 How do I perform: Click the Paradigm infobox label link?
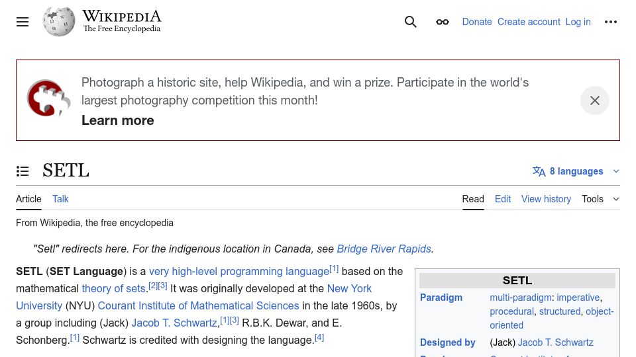coord(441,297)
